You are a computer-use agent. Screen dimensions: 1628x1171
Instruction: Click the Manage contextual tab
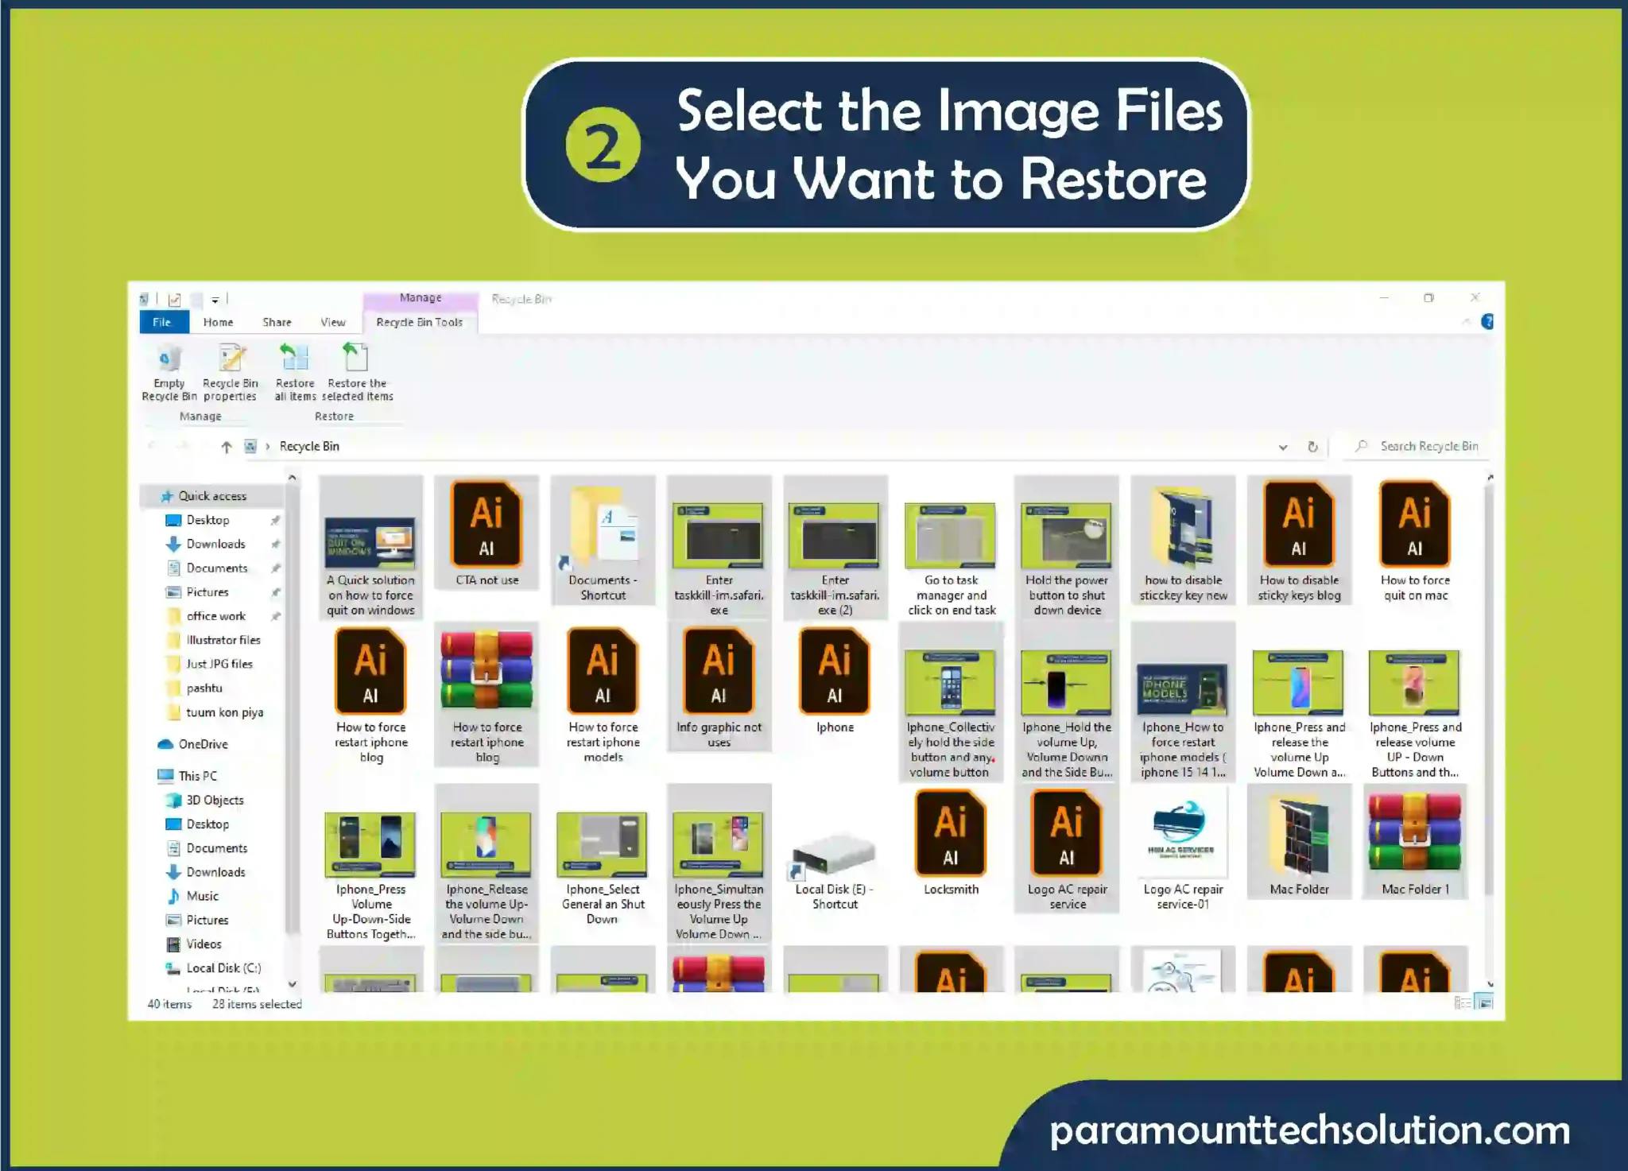tap(421, 298)
